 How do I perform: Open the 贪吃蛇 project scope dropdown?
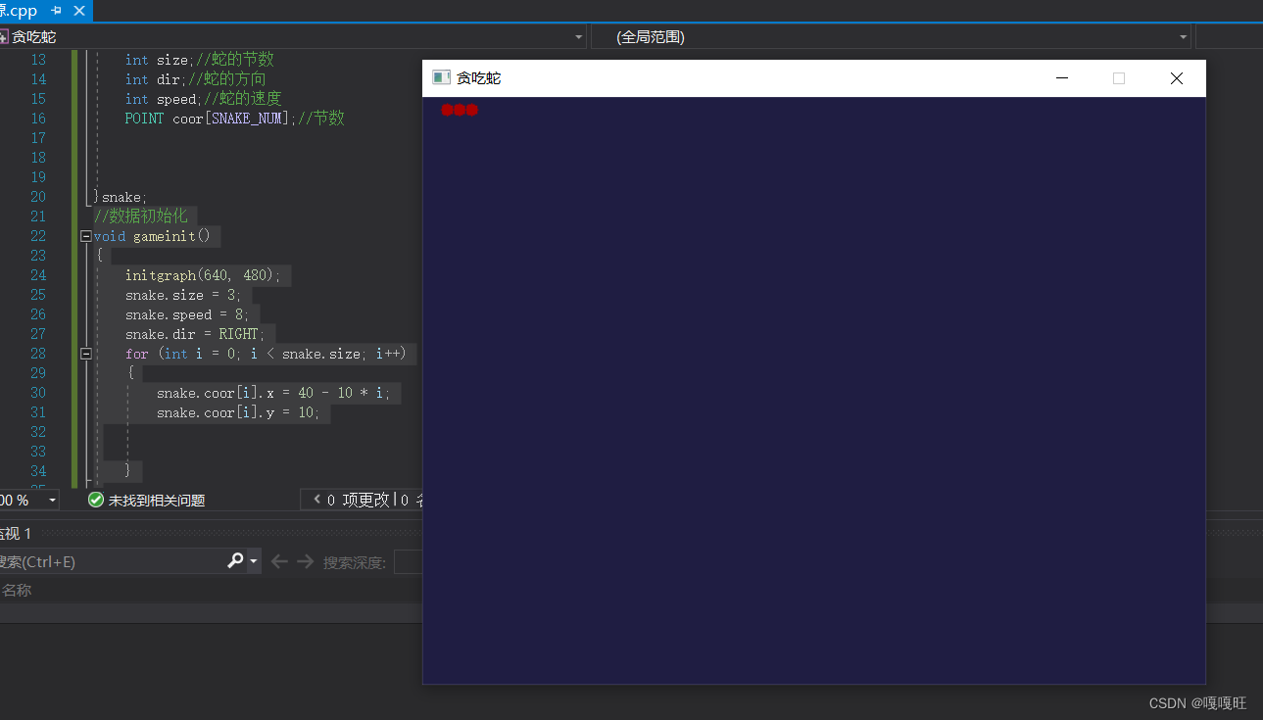pyautogui.click(x=577, y=37)
